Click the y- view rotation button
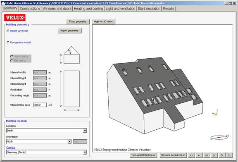The width and height of the screenshot is (238, 162). [214, 155]
